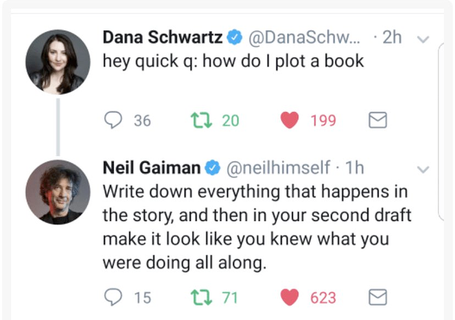The image size is (455, 320).
Task: Retweet Dana Schwartz's tweet
Action: (x=198, y=120)
